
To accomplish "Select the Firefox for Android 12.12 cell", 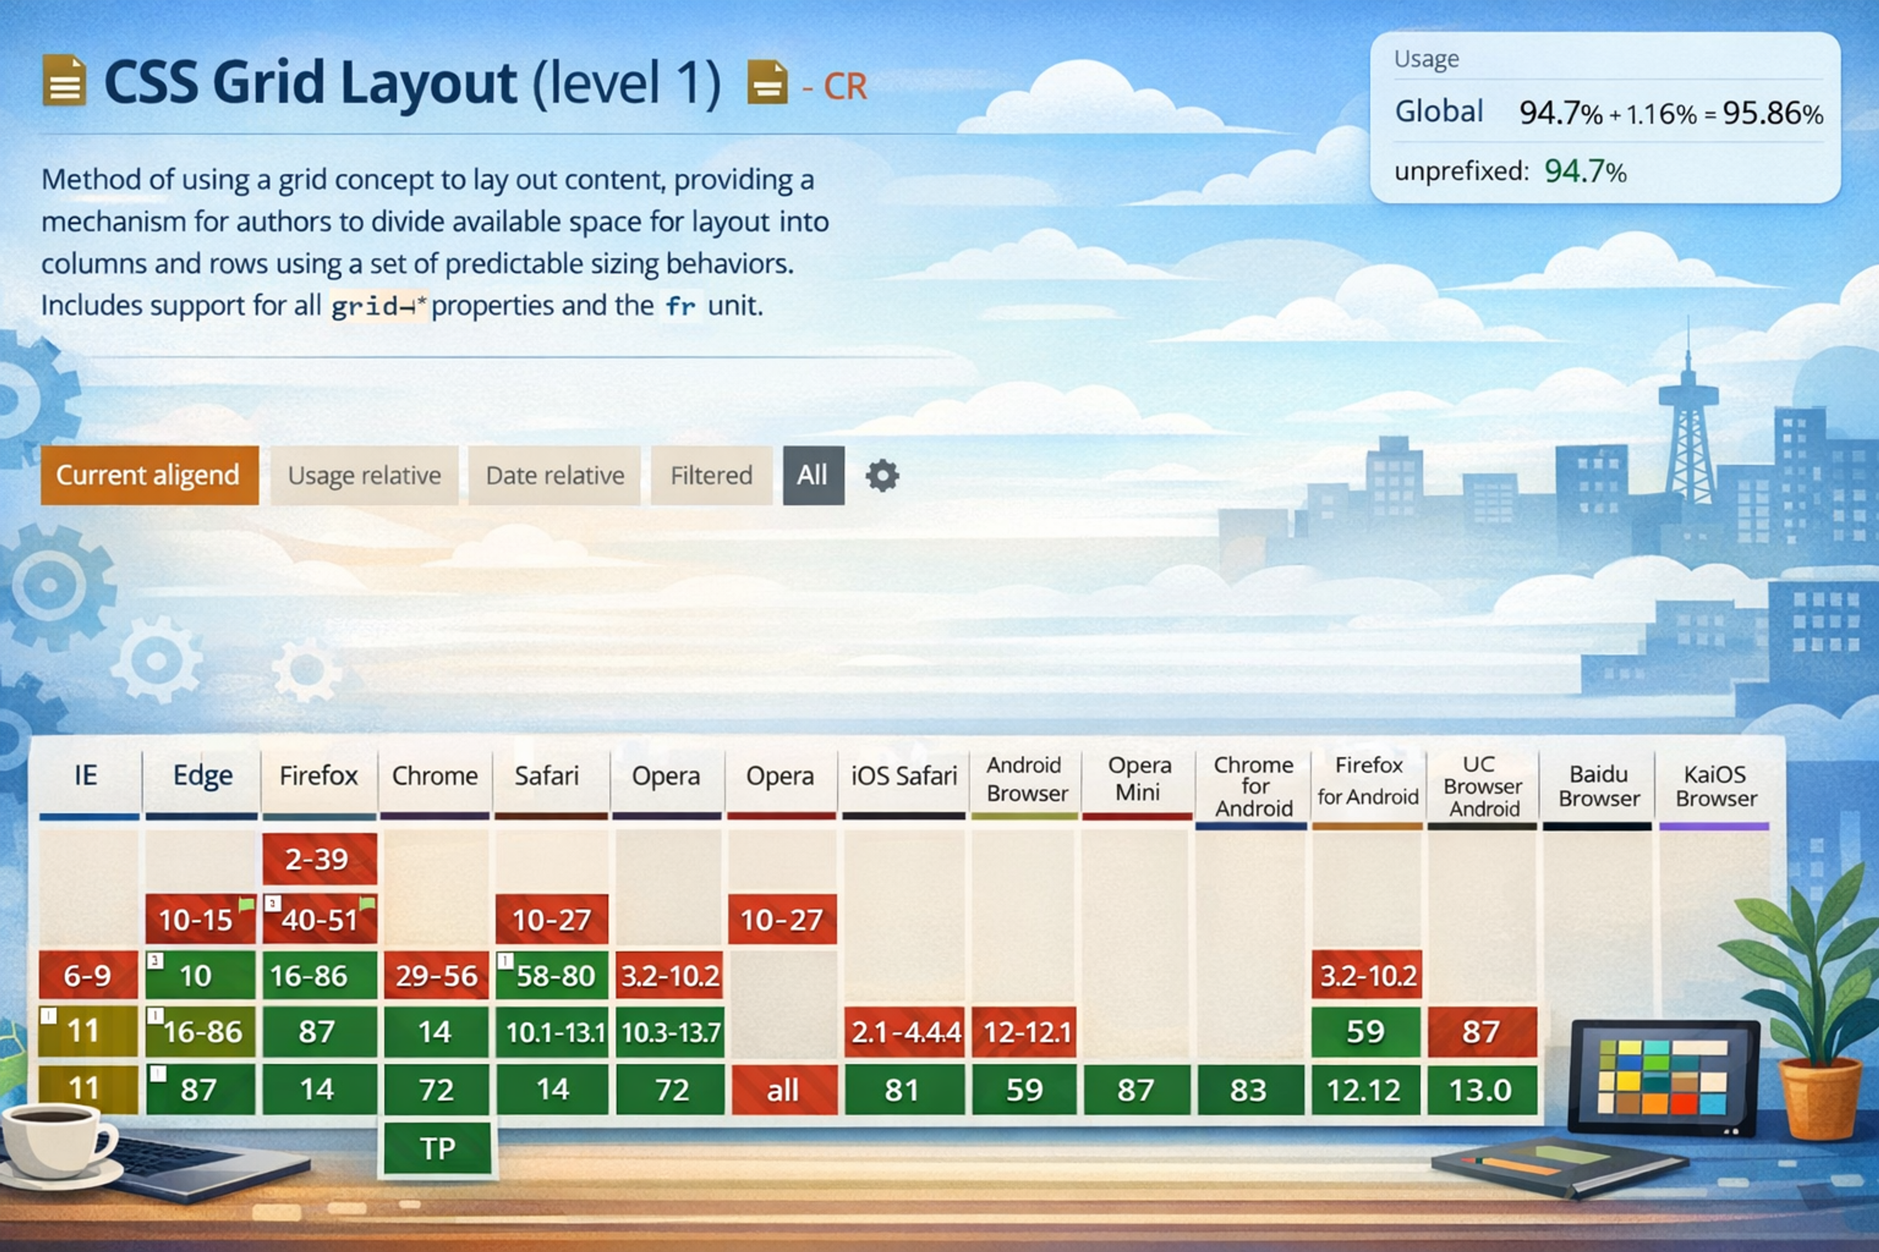I will point(1367,1089).
